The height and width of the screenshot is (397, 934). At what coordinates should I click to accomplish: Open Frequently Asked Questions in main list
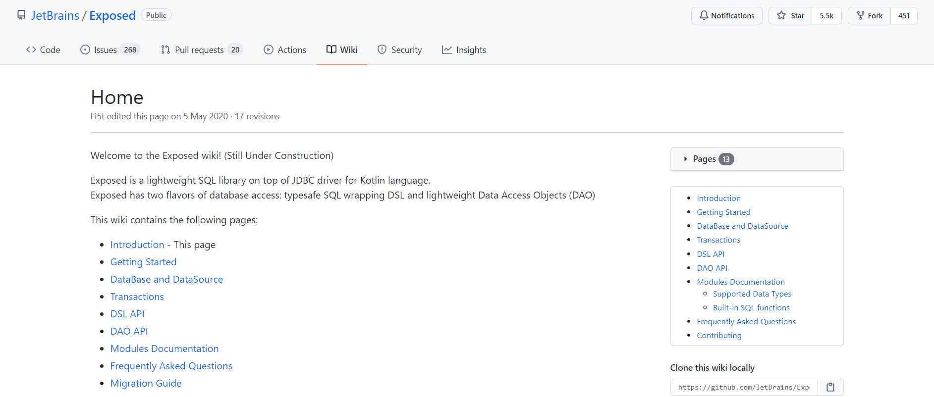click(x=171, y=366)
